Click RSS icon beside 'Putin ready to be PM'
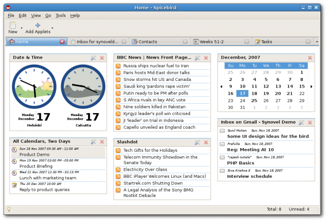This screenshot has height=221, width=327. [x=118, y=93]
